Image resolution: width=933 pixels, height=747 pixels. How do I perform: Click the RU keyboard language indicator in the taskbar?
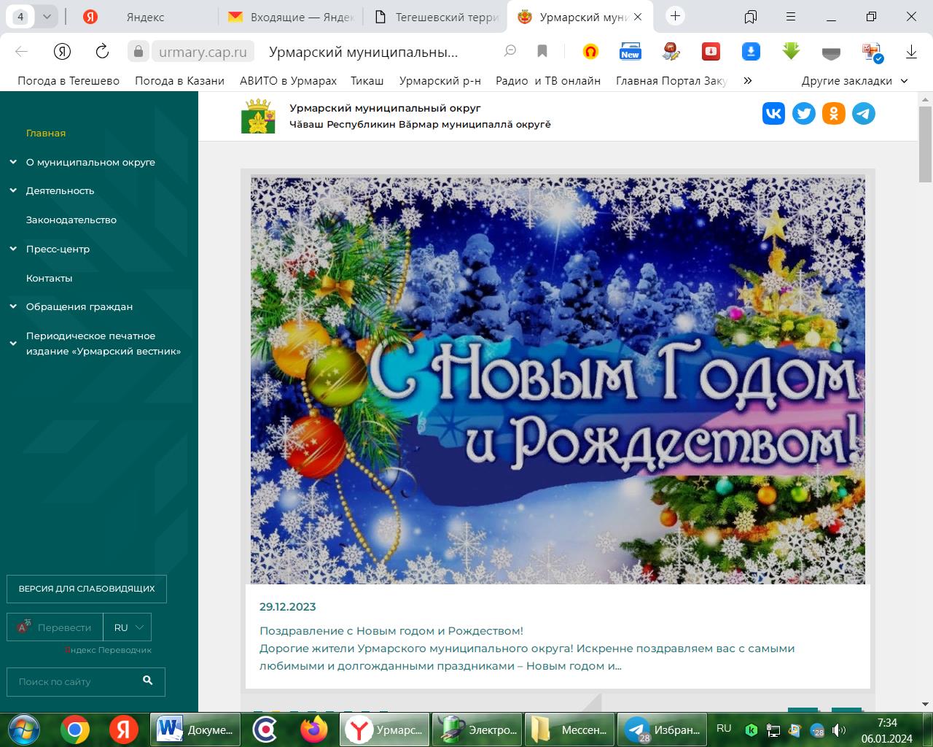coord(724,728)
